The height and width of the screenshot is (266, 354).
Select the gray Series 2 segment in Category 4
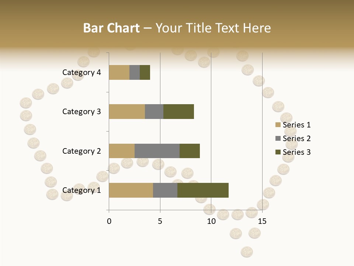pos(135,72)
